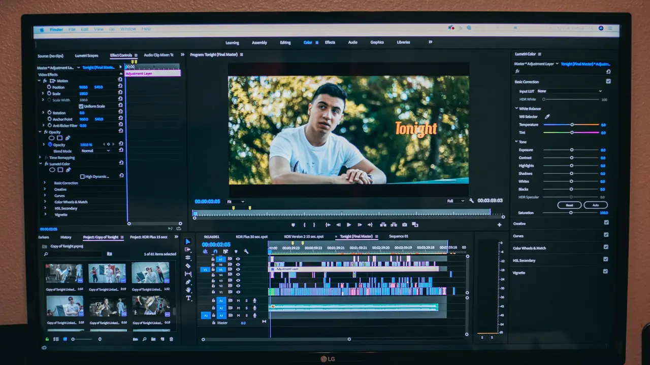Enable High Dynamic Range checkbox

click(82, 176)
